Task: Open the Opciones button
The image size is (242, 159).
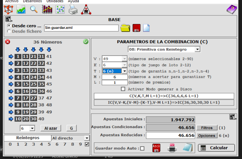Action: pyautogui.click(x=207, y=136)
